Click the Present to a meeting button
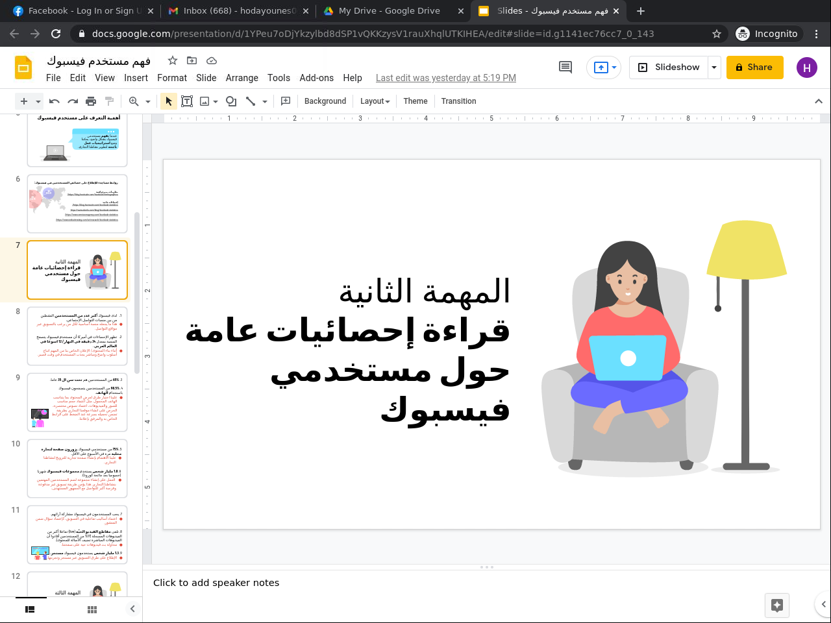 604,67
